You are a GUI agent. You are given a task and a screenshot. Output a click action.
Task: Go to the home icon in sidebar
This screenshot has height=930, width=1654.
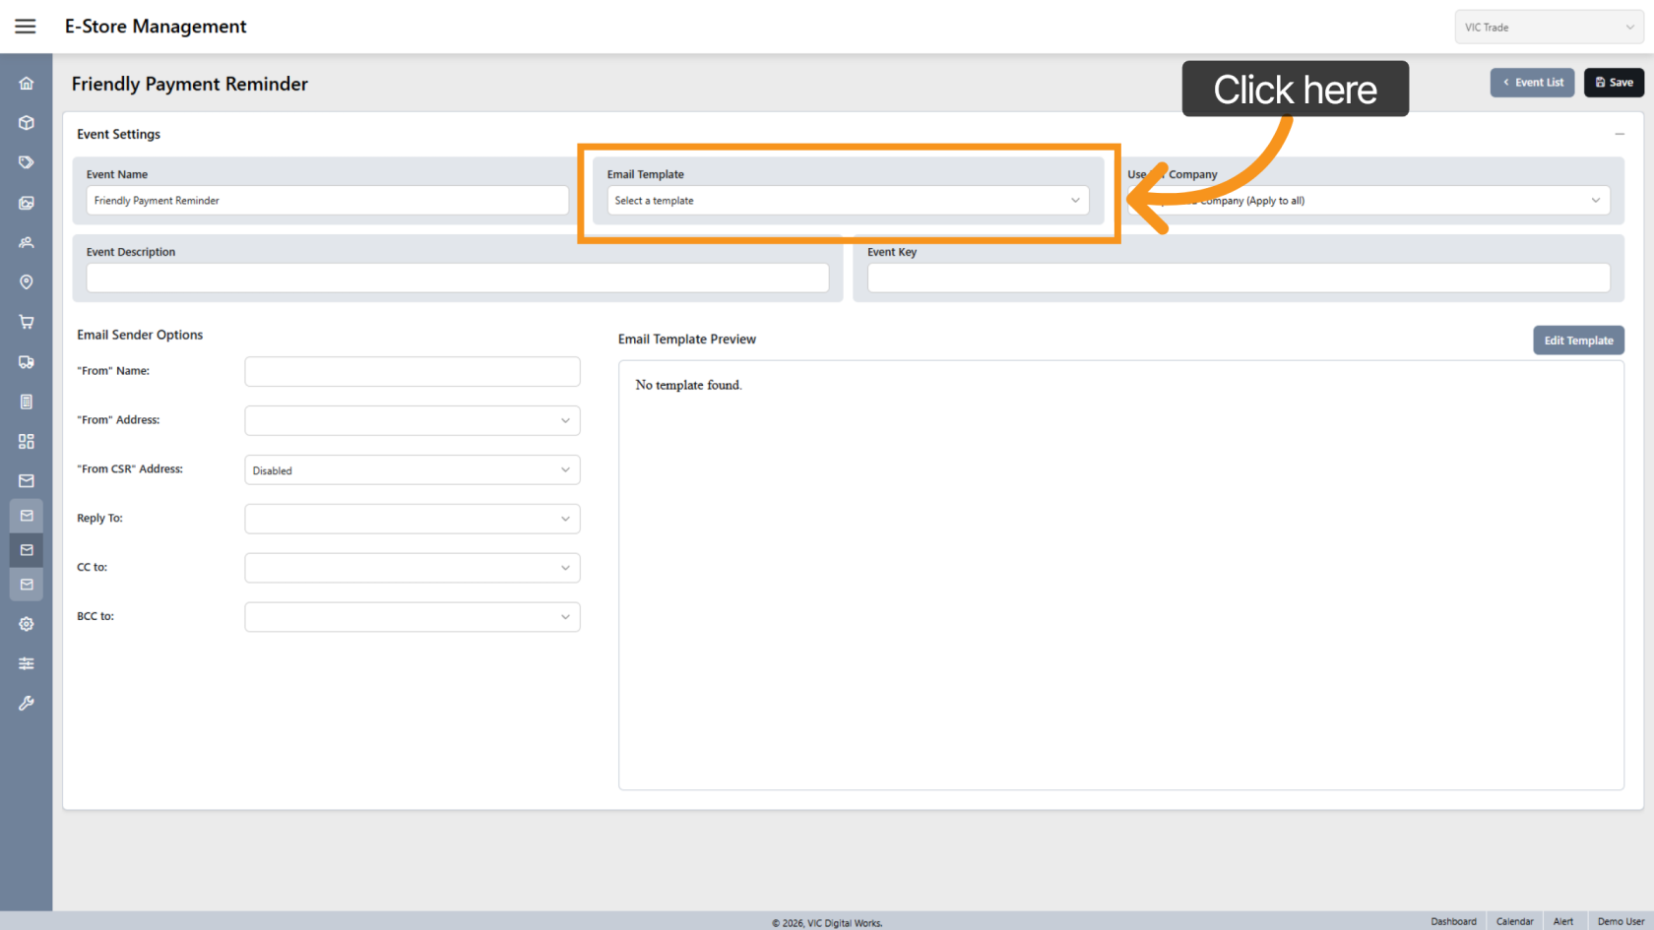pyautogui.click(x=27, y=84)
